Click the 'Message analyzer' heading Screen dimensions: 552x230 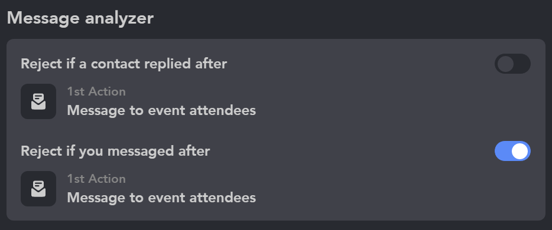[x=80, y=18]
